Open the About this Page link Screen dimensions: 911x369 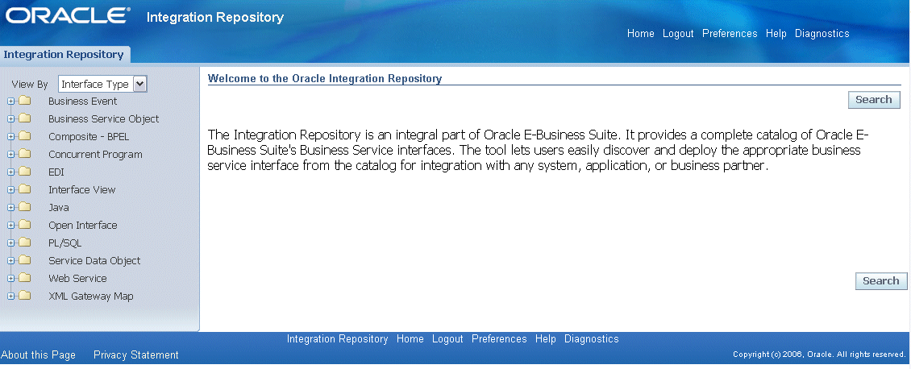click(39, 355)
